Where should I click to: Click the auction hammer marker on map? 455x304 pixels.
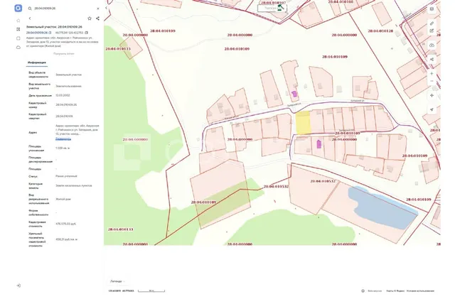[280, 8]
